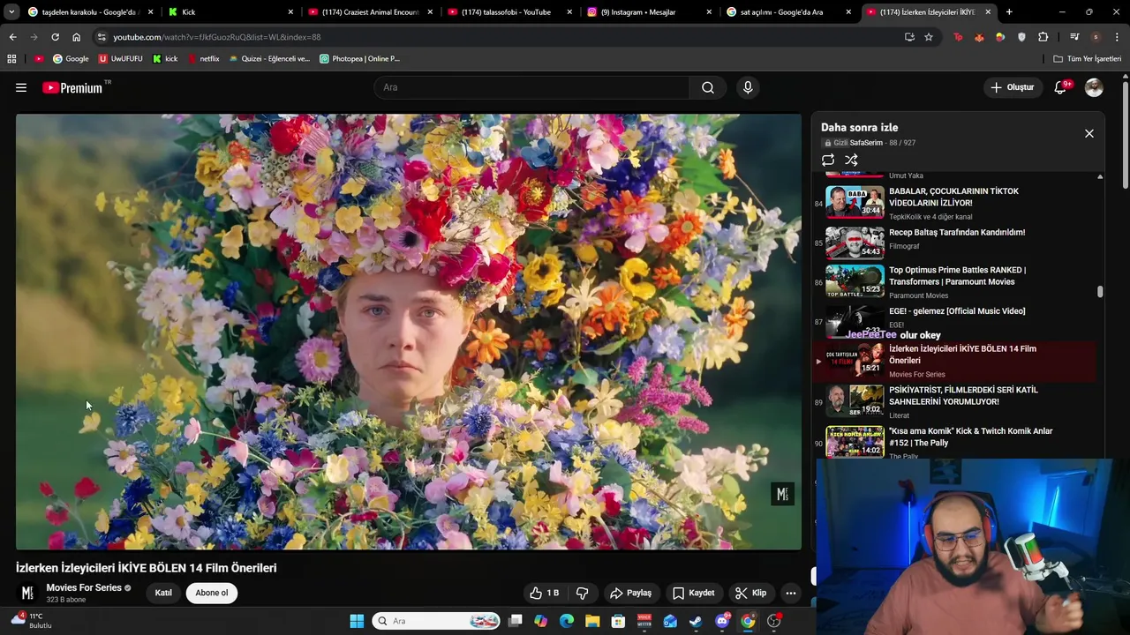This screenshot has height=635, width=1130.
Task: Click the playlist panel scrollbar thumb
Action: click(x=1100, y=292)
